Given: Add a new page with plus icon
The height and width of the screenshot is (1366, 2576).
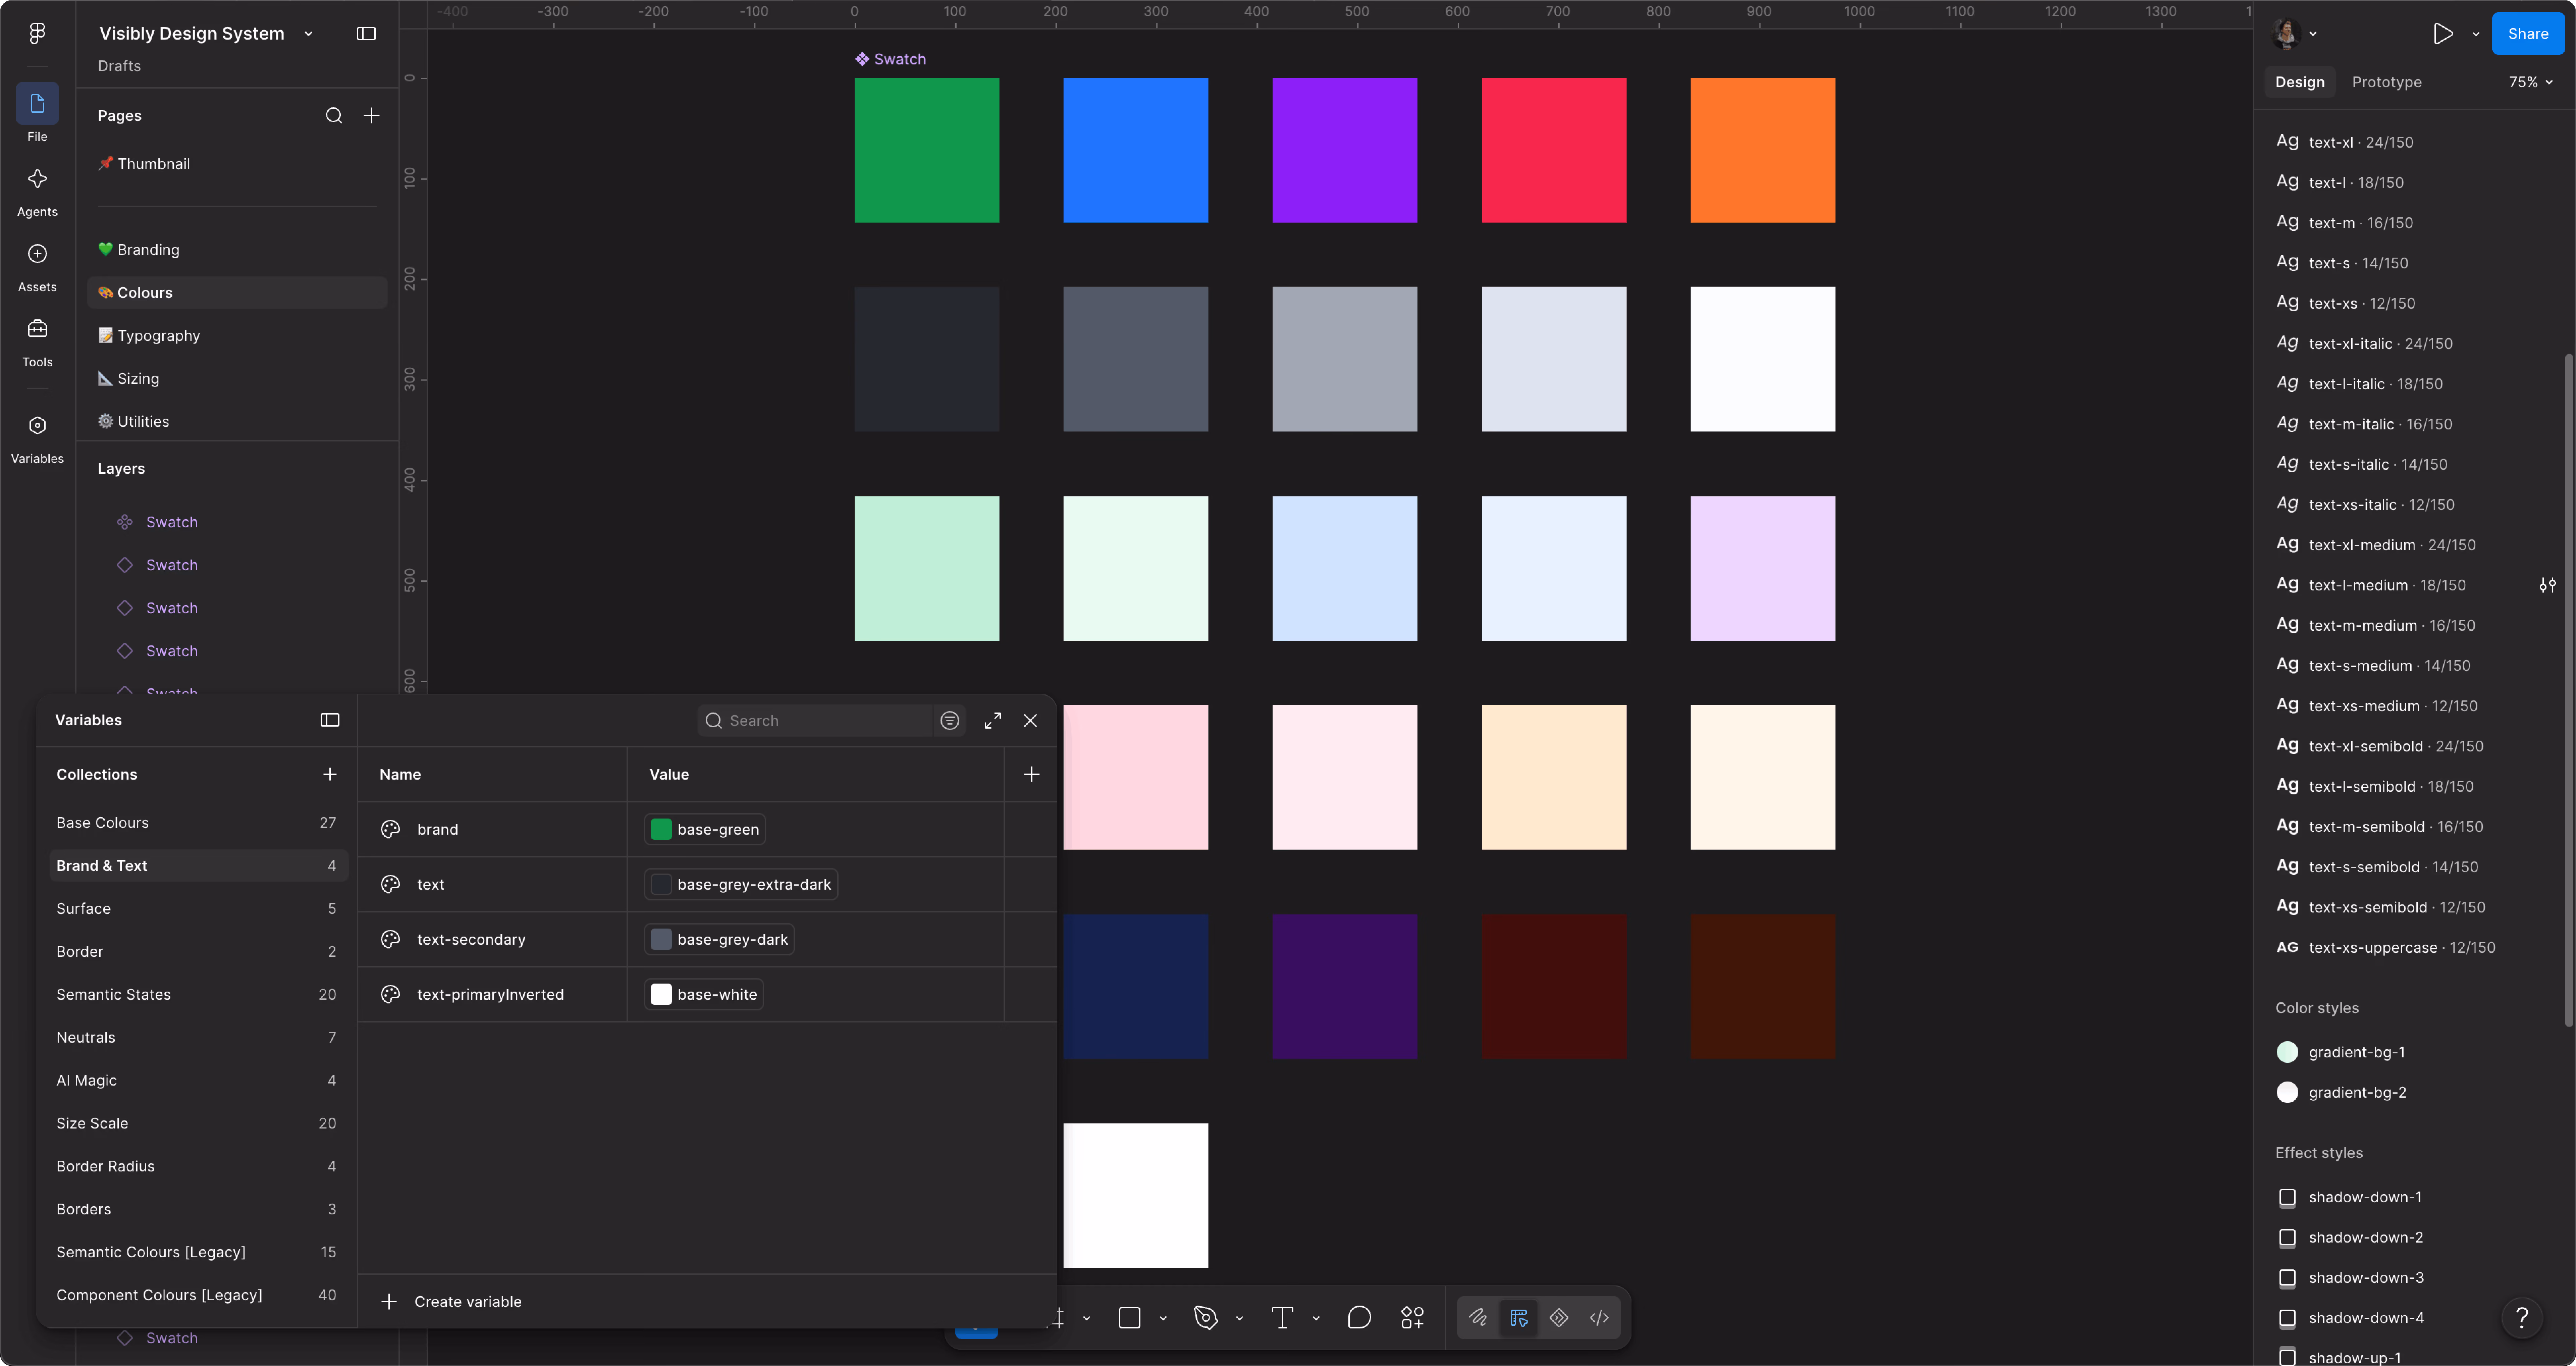Looking at the screenshot, I should coord(371,116).
